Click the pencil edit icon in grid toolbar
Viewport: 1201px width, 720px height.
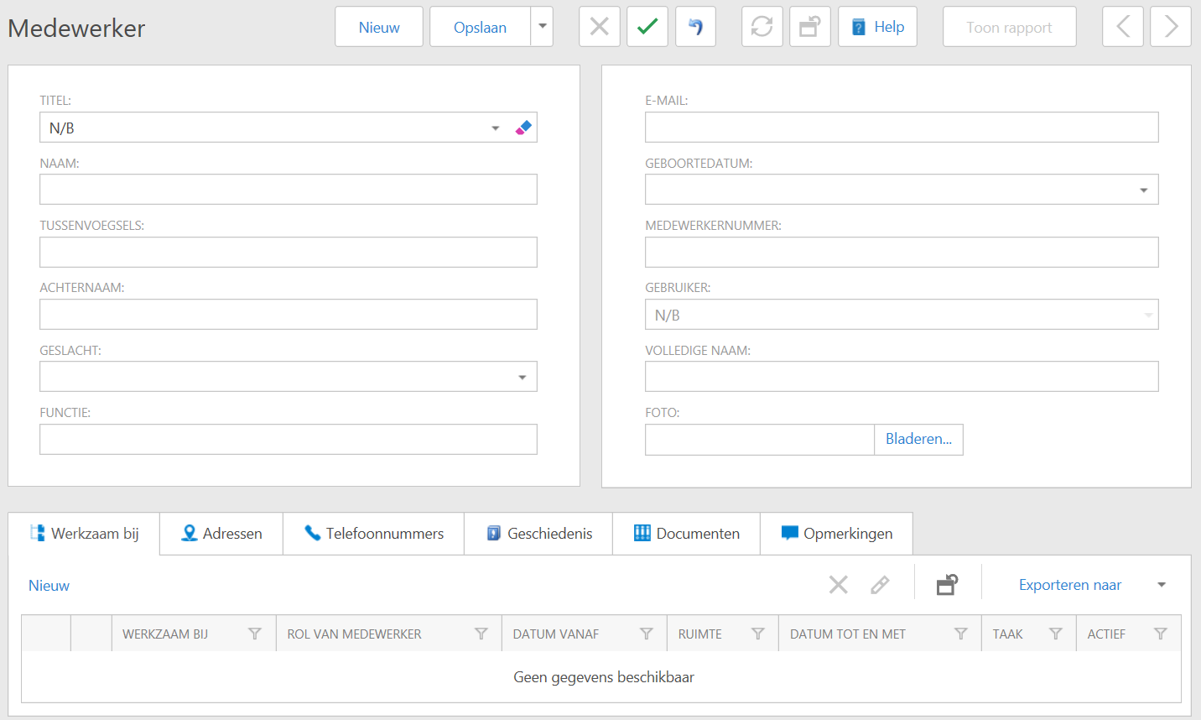pyautogui.click(x=880, y=585)
